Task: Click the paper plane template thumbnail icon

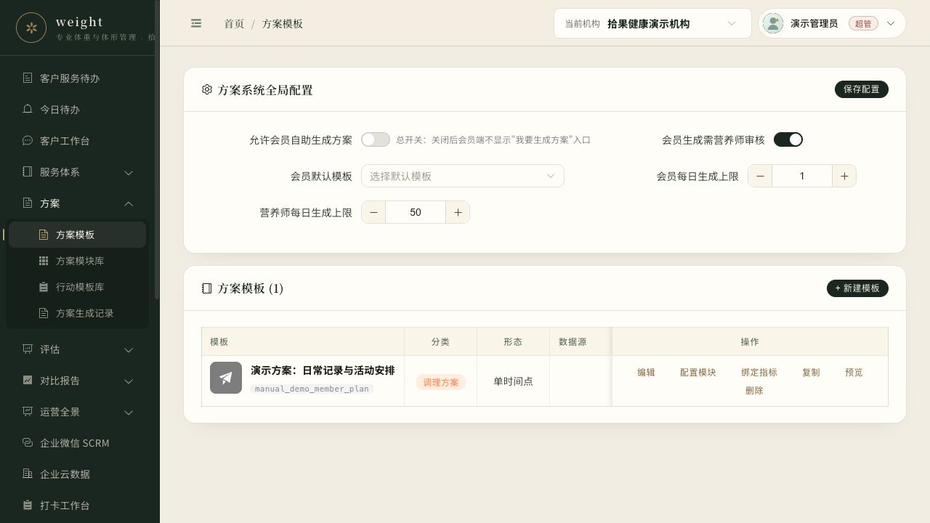Action: coord(226,378)
